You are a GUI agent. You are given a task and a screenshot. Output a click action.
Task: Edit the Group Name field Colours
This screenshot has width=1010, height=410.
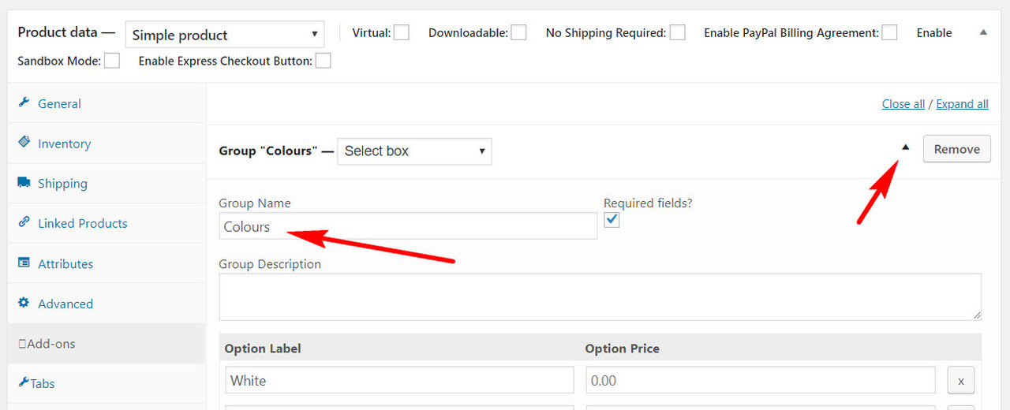pyautogui.click(x=408, y=226)
